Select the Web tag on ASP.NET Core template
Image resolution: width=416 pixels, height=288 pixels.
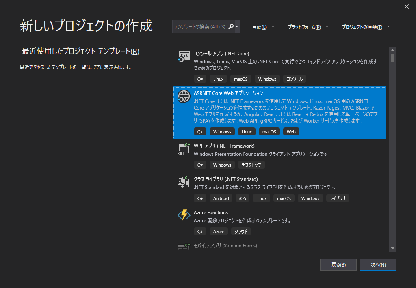click(x=291, y=131)
